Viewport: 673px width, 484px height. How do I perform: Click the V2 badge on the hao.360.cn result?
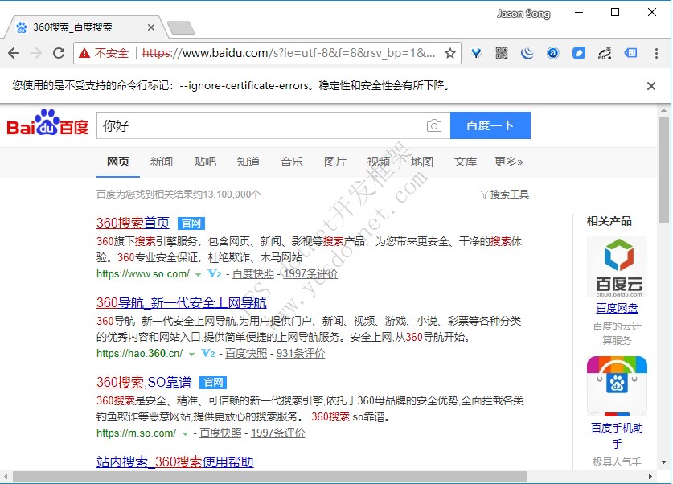207,354
